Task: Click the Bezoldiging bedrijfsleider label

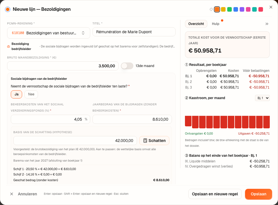Action: [x=21, y=46]
